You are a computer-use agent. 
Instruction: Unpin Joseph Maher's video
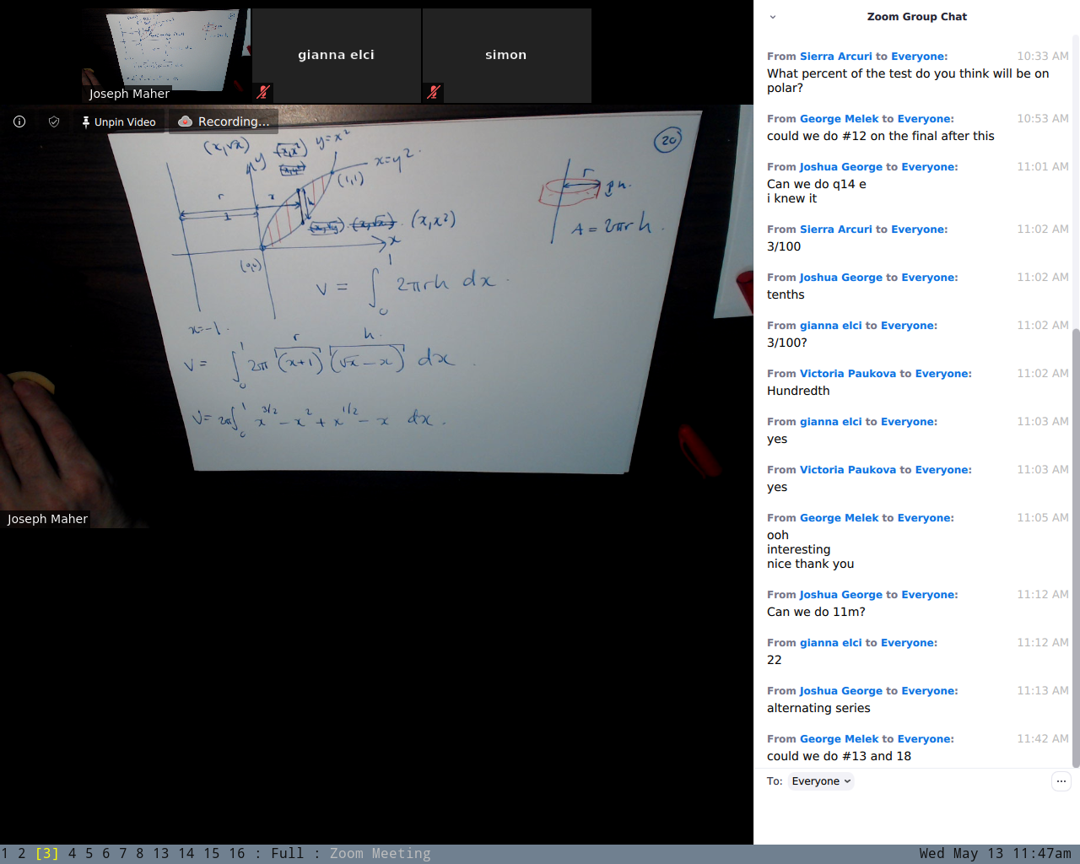(119, 121)
